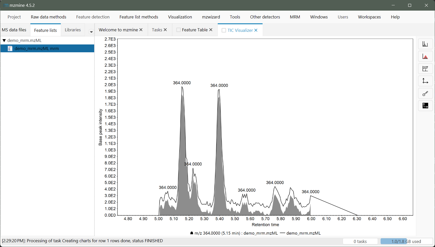This screenshot has height=247, width=435.
Task: Open the Feature list methods menu
Action: 139,17
